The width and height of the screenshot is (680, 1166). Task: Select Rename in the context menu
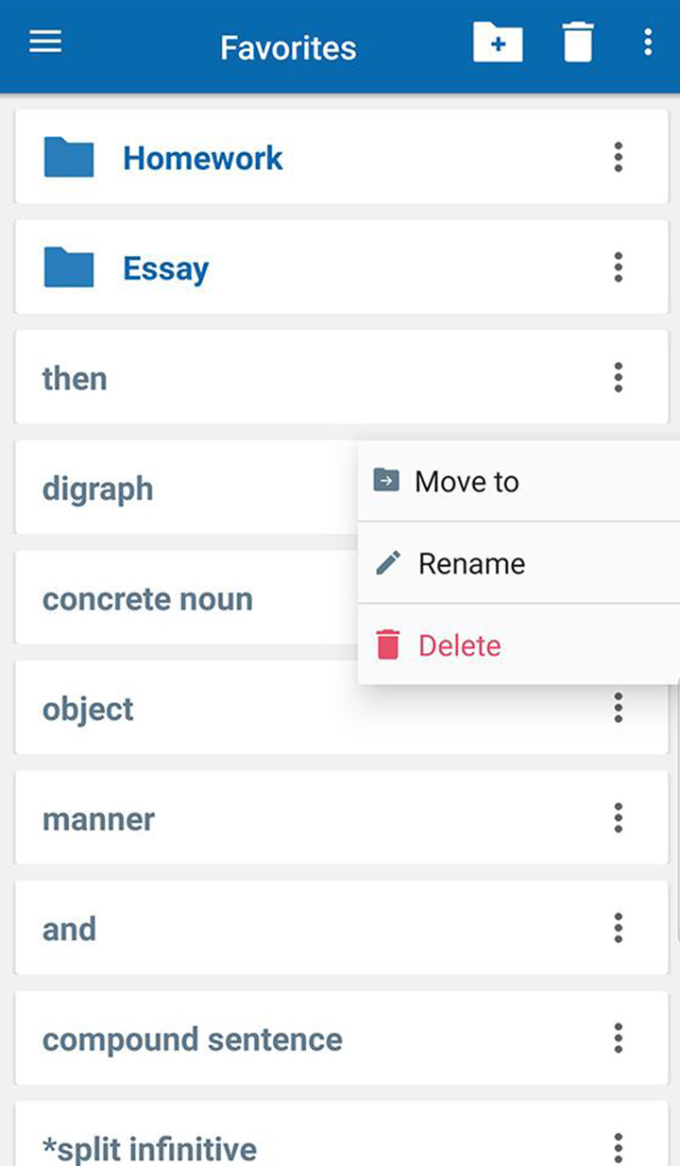[x=471, y=564]
